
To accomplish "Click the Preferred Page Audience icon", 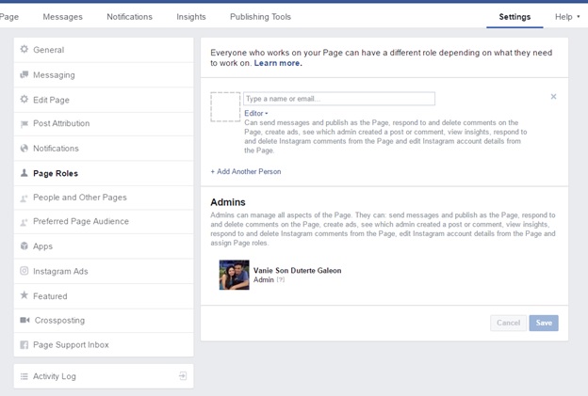I will [24, 222].
